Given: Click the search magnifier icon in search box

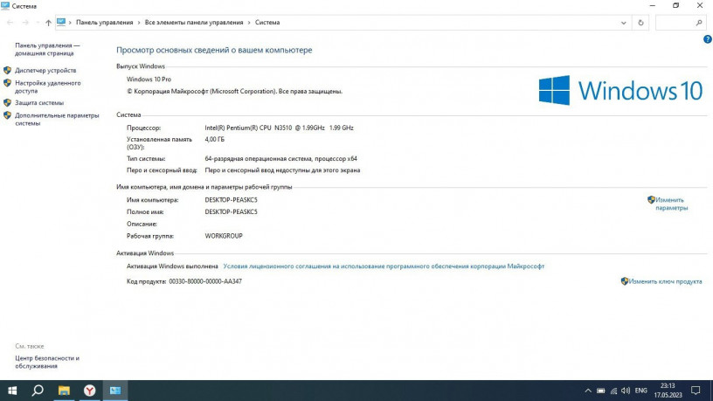Looking at the screenshot, I should tap(699, 23).
